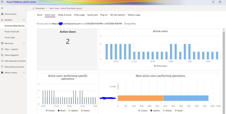The width and height of the screenshot is (226, 114).
Task: Click the blue Creates bar segment
Action: [186, 98]
